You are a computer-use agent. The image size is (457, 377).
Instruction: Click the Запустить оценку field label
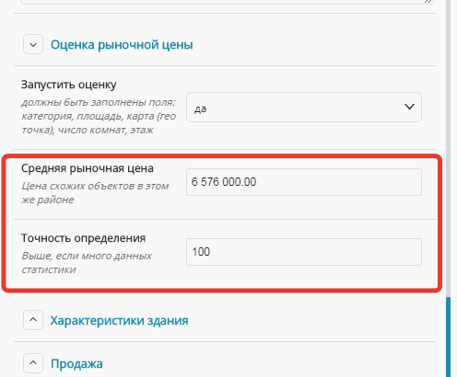(x=69, y=85)
